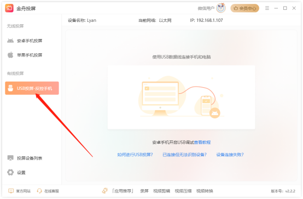Click the 版本号: v2.2.2 text
This screenshot has width=303, height=199.
(x=283, y=191)
